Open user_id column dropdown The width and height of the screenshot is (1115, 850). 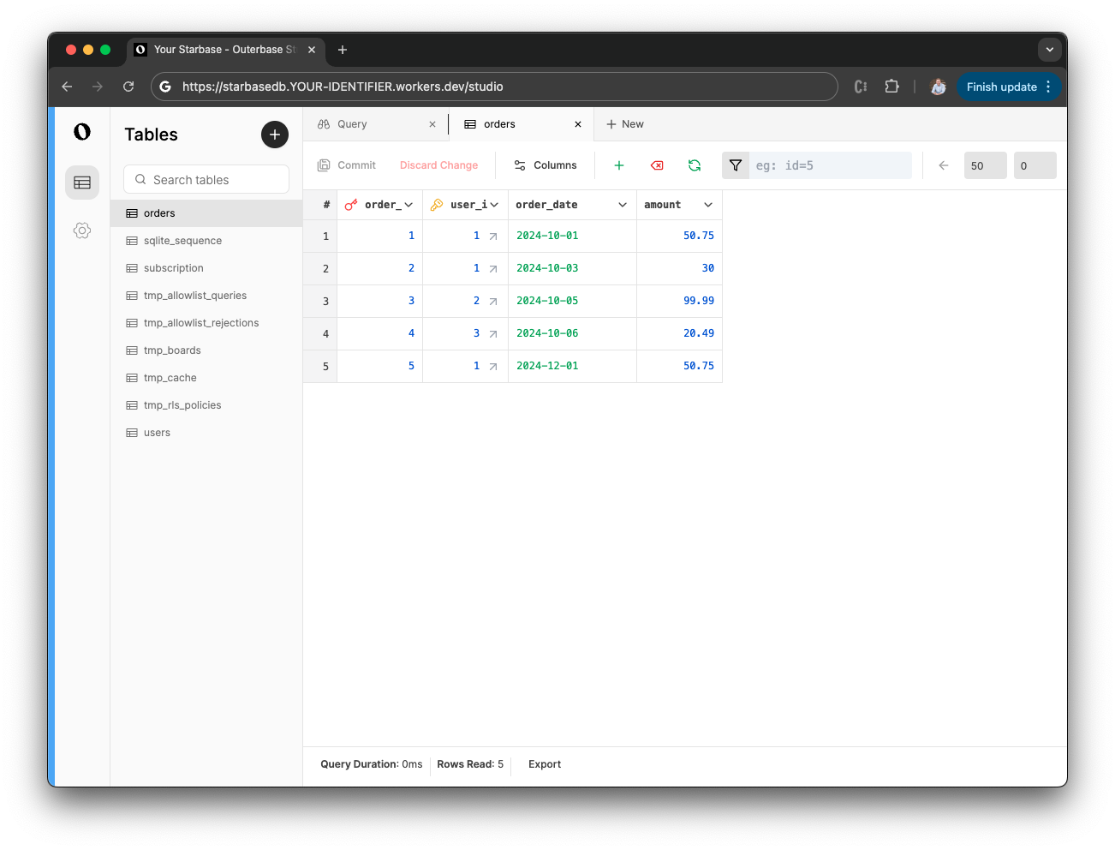[x=494, y=205]
